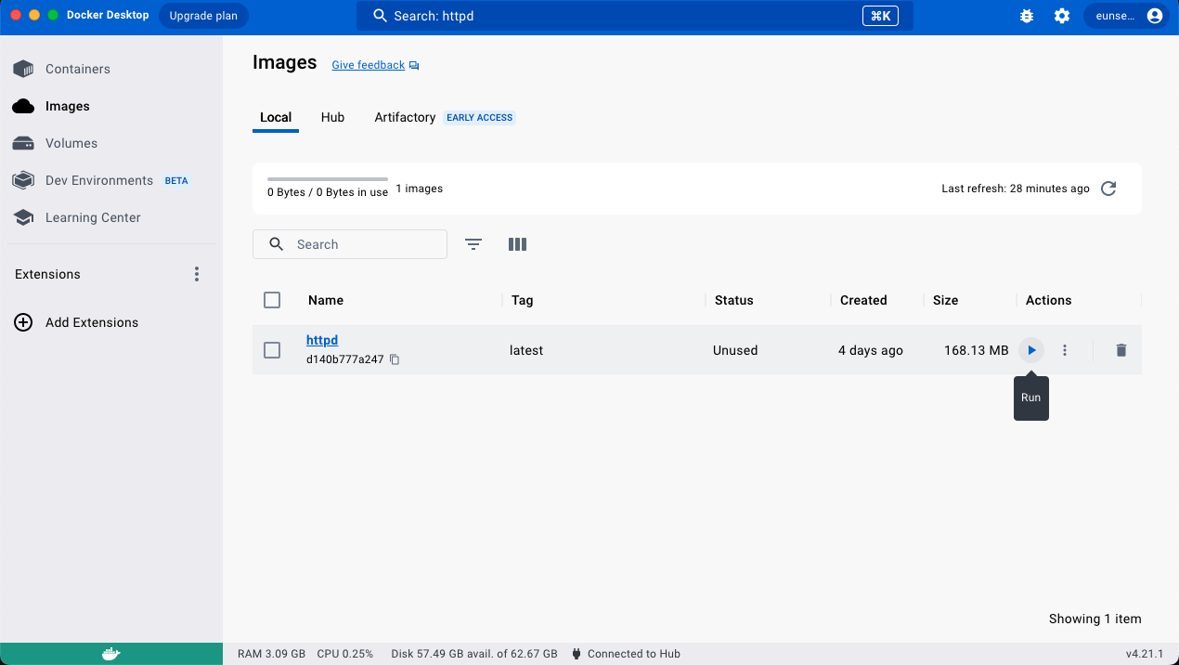
Task: Tick the select-all images checkbox
Action: [x=272, y=300]
